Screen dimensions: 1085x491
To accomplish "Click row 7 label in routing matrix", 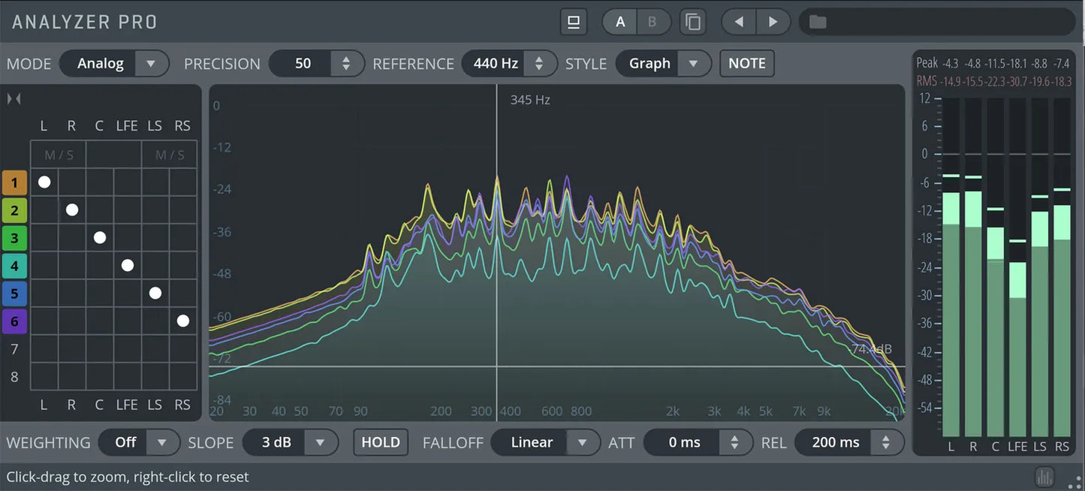I will 14,349.
